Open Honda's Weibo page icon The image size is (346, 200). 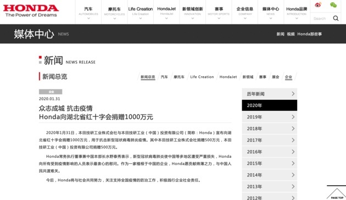coord(318,4)
